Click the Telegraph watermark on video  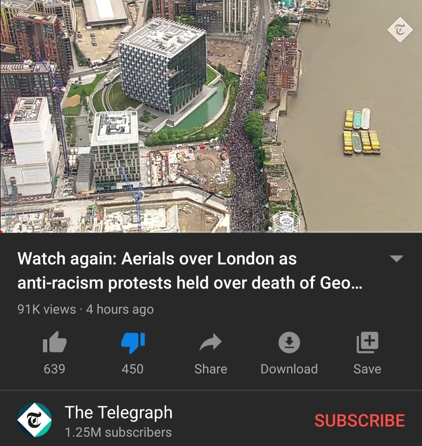pyautogui.click(x=400, y=30)
